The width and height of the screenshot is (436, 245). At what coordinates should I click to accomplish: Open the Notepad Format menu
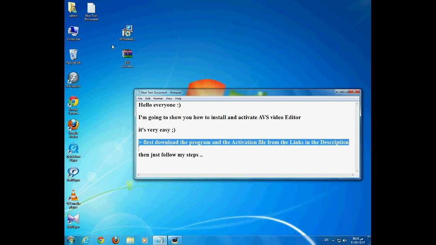[158, 99]
